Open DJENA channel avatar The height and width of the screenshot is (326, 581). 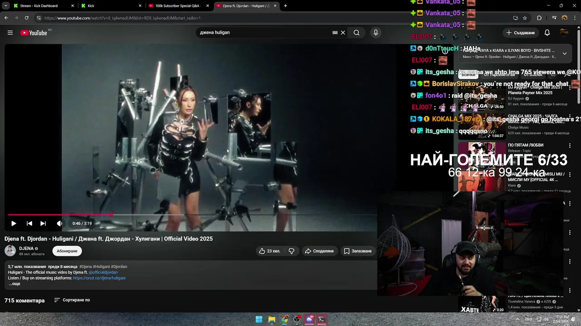click(x=10, y=250)
